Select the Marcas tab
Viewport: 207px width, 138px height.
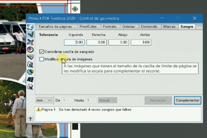pos(169,27)
